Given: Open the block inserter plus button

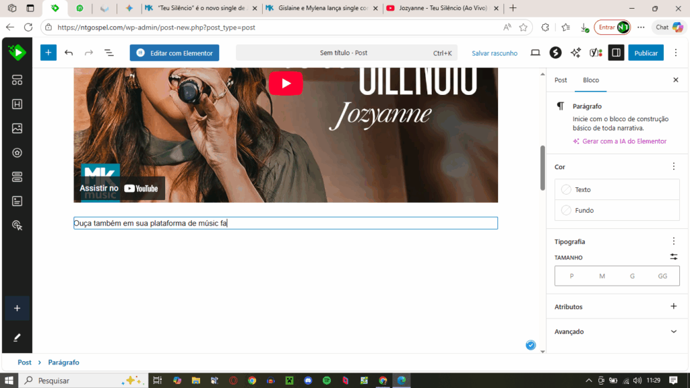Looking at the screenshot, I should pos(49,53).
